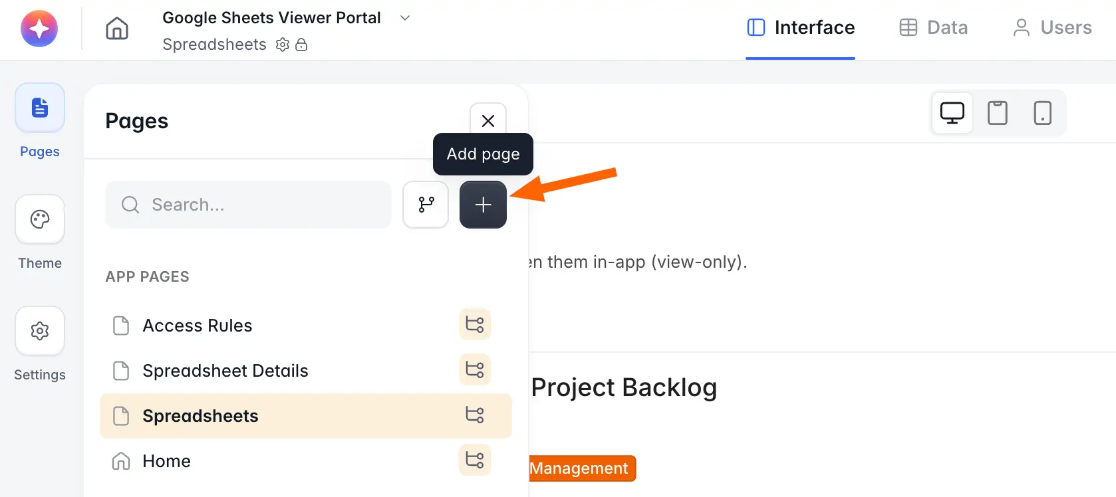Go to the home dashboard icon
The height and width of the screenshot is (497, 1116).
click(x=117, y=29)
